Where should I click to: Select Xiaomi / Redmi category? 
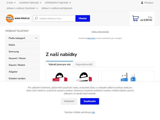pos(22,65)
